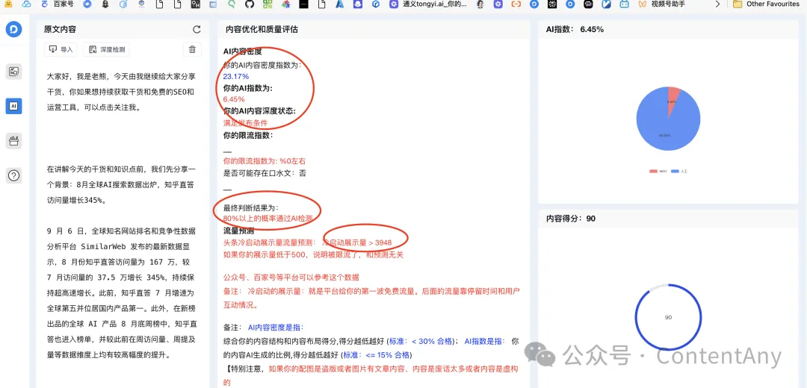
Task: Click the trash icon to clear content
Action: click(192, 49)
